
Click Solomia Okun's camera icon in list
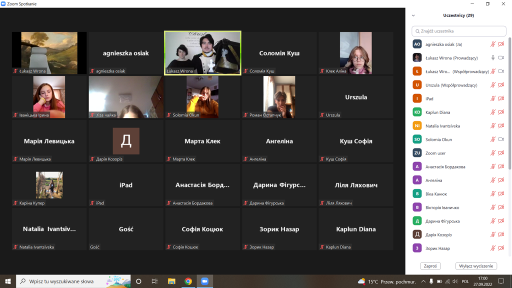pyautogui.click(x=501, y=139)
